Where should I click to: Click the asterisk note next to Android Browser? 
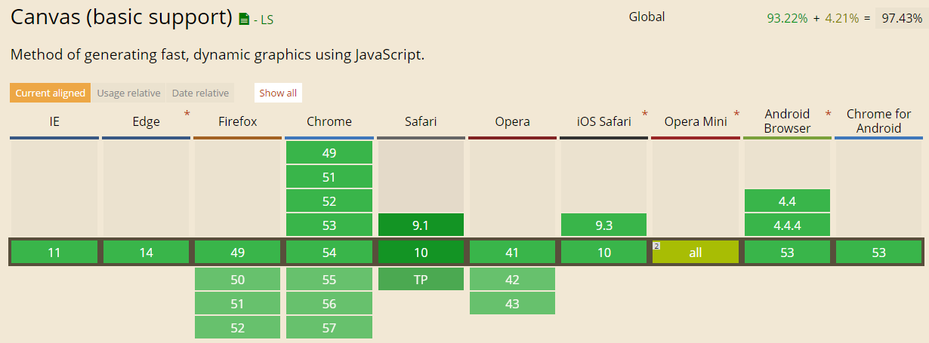tap(828, 115)
